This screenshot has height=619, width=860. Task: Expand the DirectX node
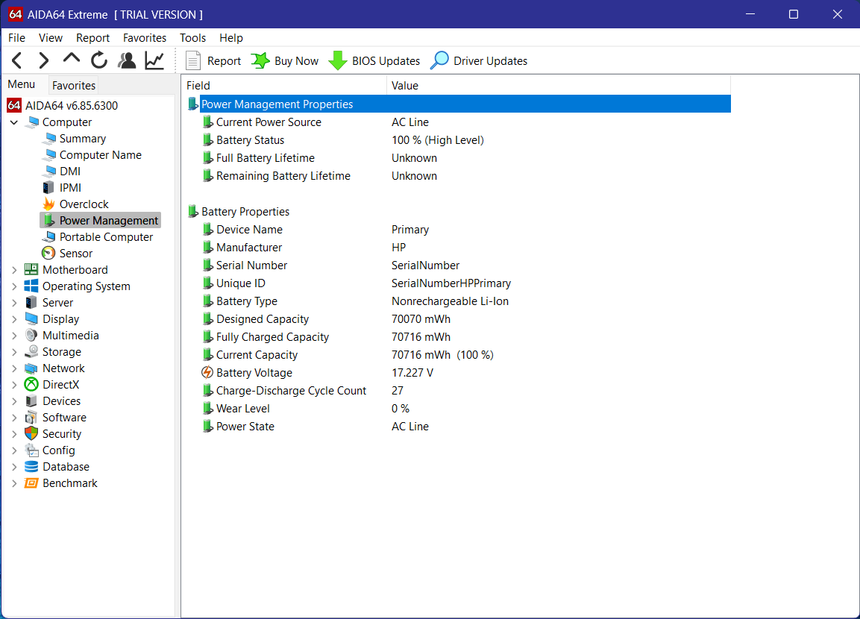tap(14, 385)
